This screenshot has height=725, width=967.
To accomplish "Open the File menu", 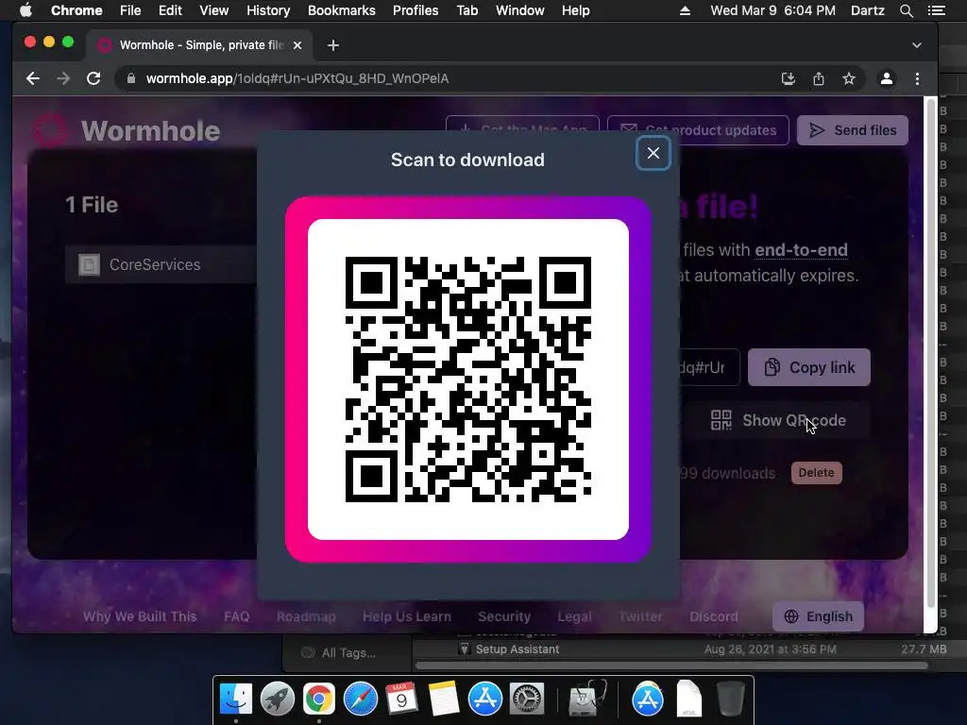I will (130, 10).
